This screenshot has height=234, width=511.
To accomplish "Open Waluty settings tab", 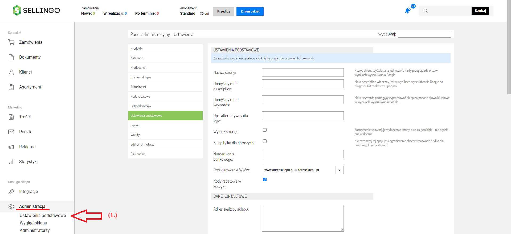I will pos(165,135).
